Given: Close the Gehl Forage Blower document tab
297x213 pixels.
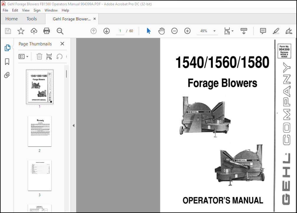Looking at the screenshot, I should click(x=94, y=19).
